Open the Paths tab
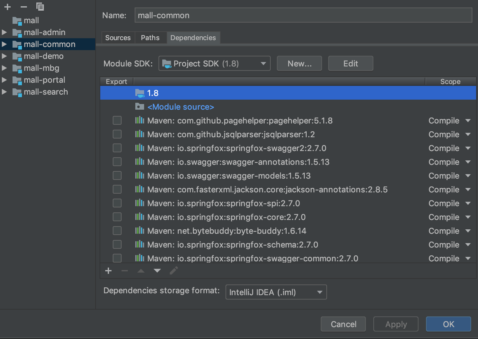This screenshot has height=339, width=478. click(x=150, y=38)
